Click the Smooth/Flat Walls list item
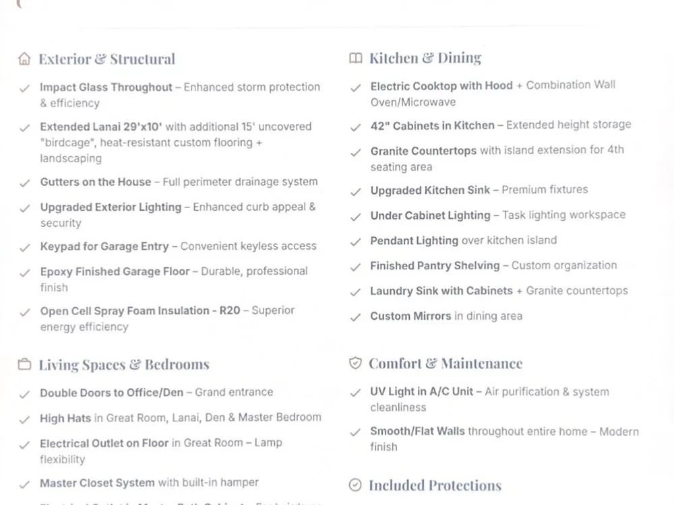674x505 pixels. click(505, 439)
